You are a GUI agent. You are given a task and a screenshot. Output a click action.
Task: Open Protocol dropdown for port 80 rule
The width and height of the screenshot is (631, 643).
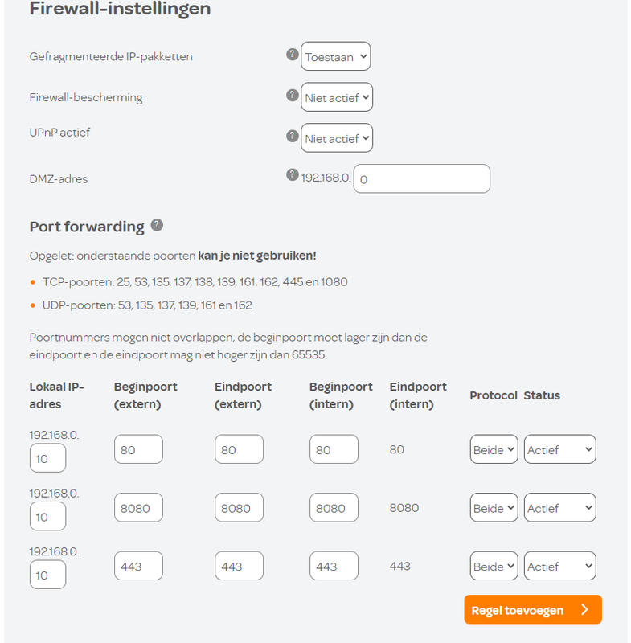(x=494, y=450)
